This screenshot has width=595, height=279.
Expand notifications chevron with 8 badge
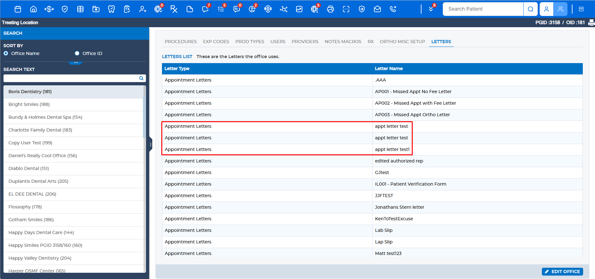click(431, 9)
